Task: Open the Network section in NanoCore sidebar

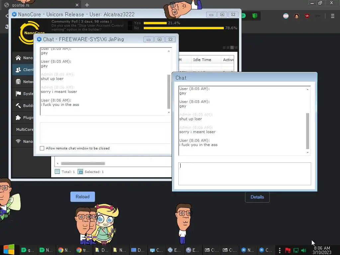Action: coord(23,82)
